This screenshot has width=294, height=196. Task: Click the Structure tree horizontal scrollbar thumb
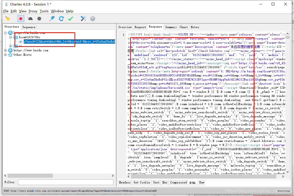(30, 176)
